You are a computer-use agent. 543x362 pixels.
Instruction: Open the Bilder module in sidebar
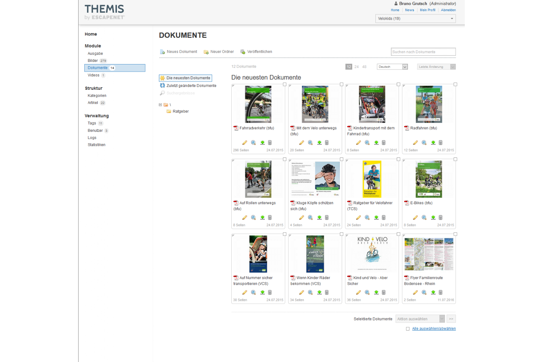93,61
